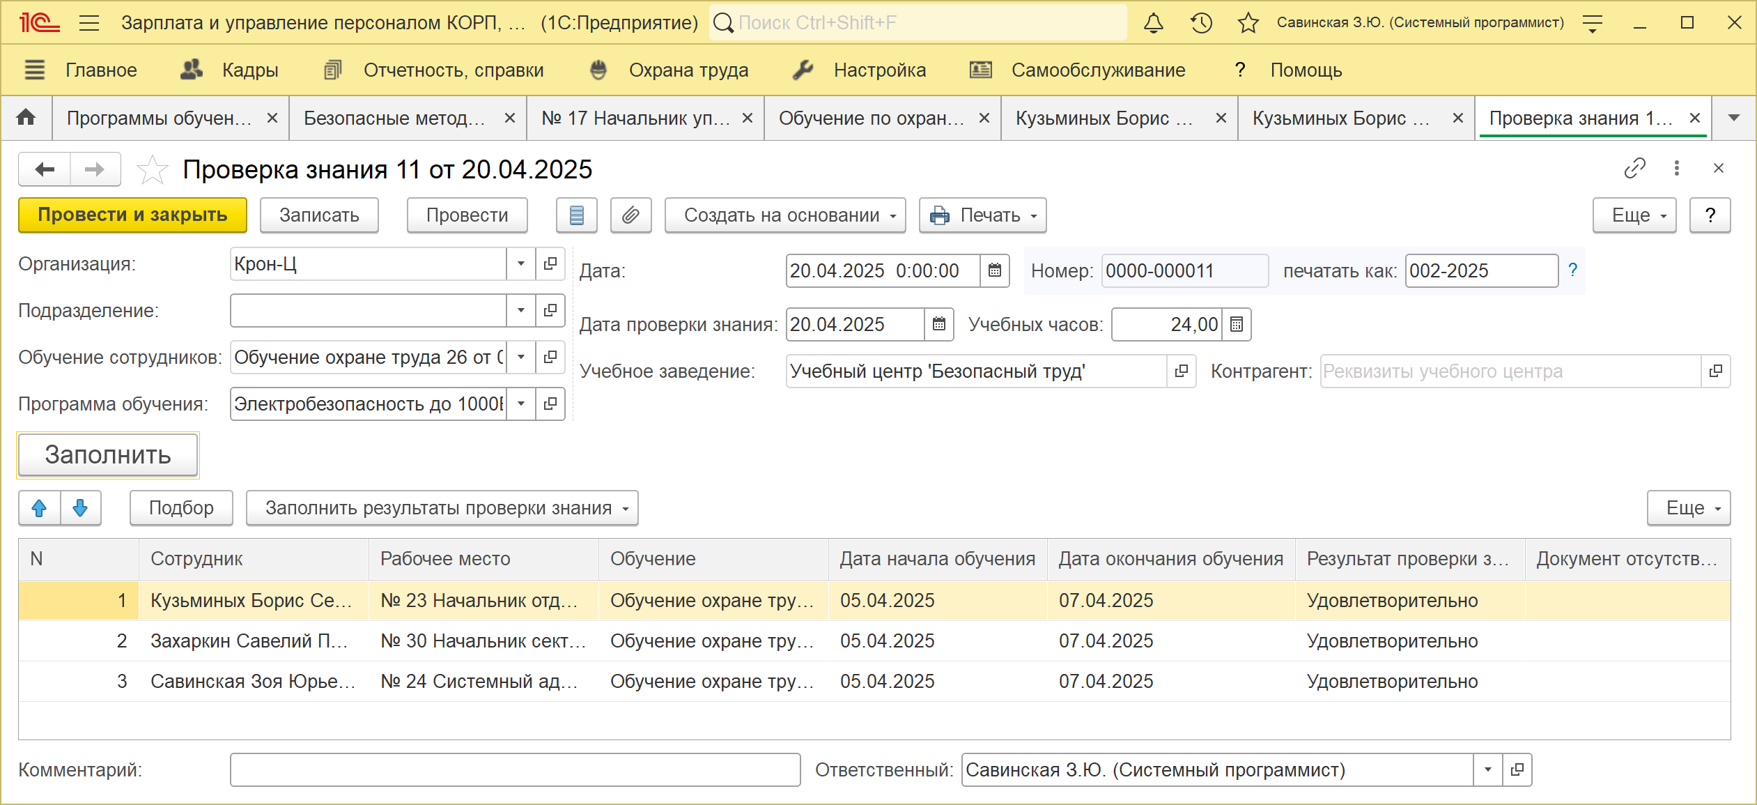
Task: Get link to document chain icon
Action: 1634,169
